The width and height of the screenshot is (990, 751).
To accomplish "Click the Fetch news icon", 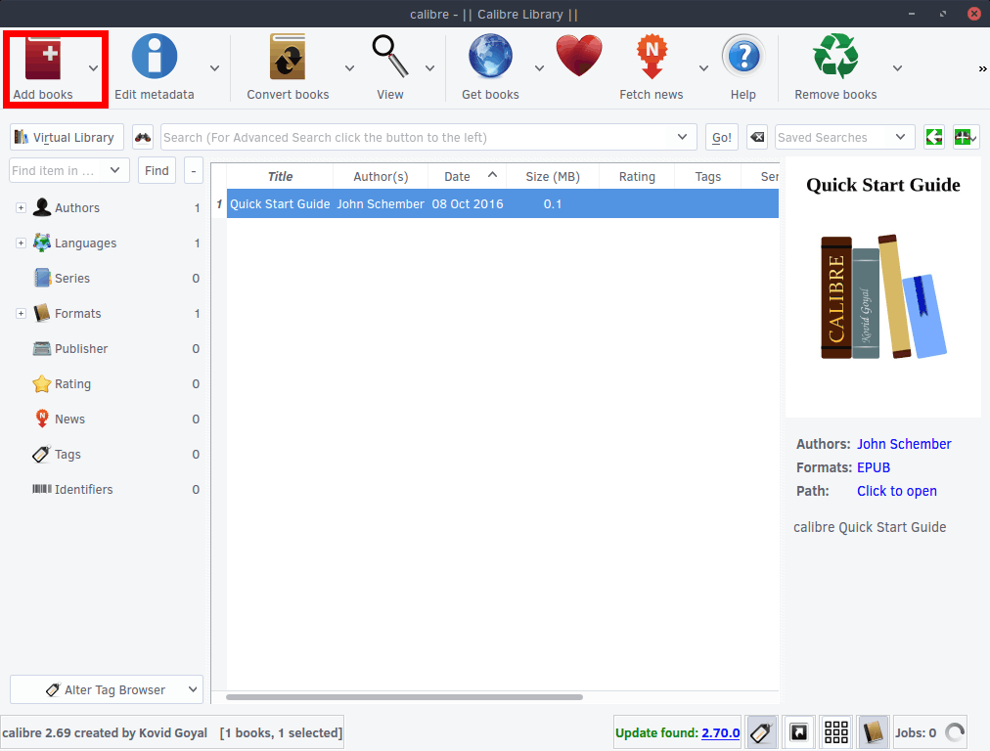I will [x=651, y=56].
